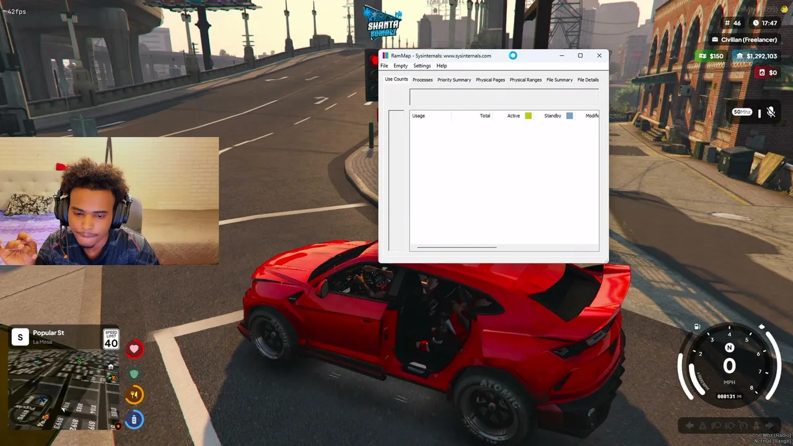
Task: Sort by the Total column header
Action: (x=485, y=116)
